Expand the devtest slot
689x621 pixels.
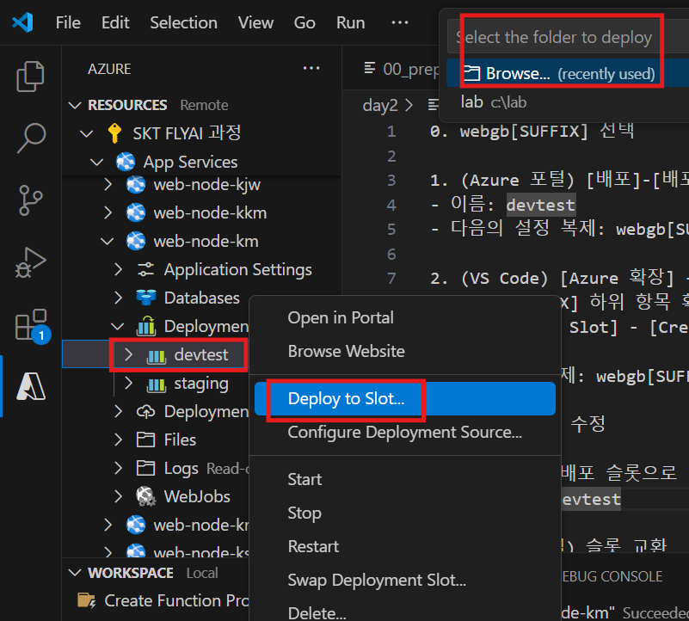click(x=128, y=354)
